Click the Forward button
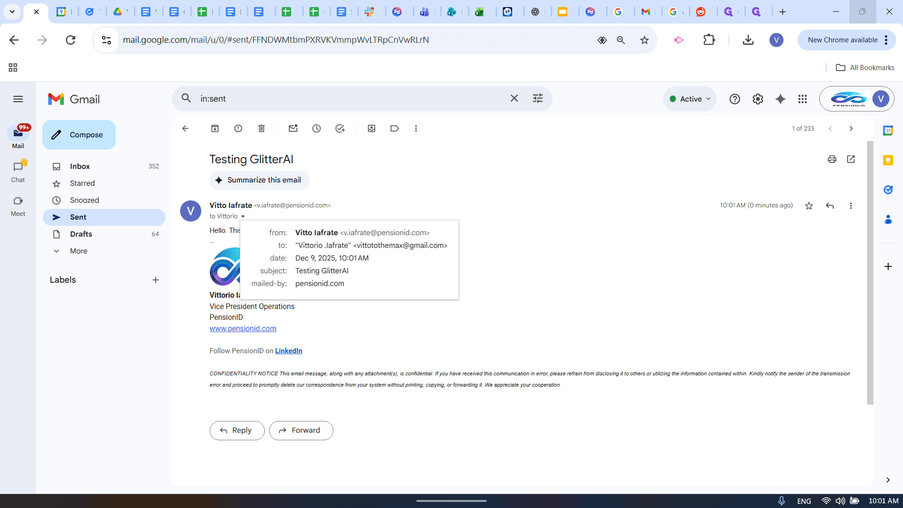Image resolution: width=903 pixels, height=508 pixels. point(301,430)
